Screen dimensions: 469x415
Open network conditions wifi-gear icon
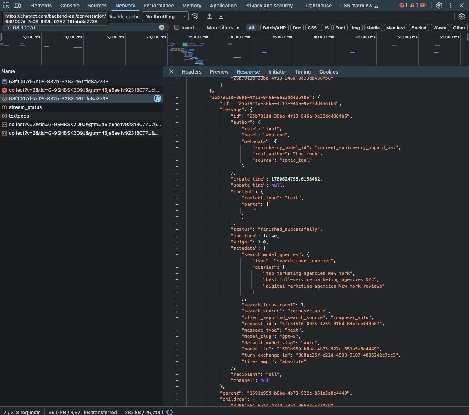tap(195, 16)
